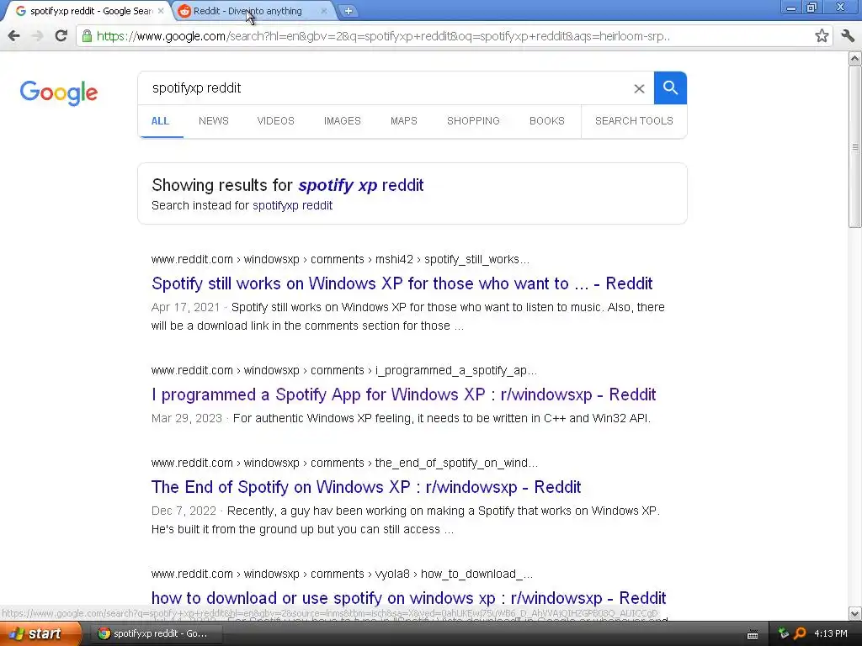
Task: Open the Windows start button
Action: tap(40, 633)
